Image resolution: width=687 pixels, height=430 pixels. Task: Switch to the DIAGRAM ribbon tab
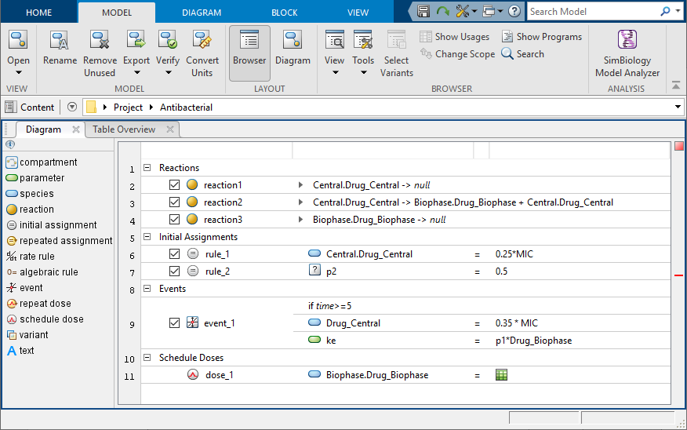[202, 13]
